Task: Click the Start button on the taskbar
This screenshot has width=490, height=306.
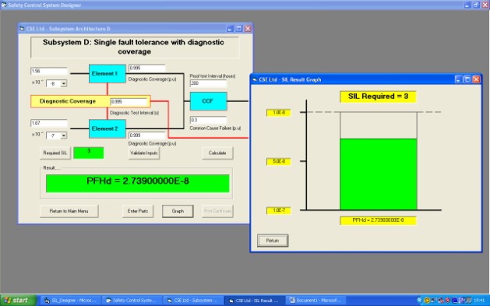Action: pos(18,301)
